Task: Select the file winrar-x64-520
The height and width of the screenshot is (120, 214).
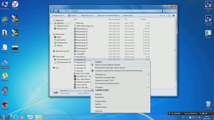Action: click(82, 85)
